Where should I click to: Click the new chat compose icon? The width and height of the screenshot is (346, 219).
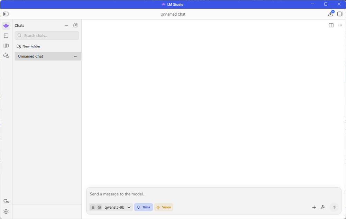(75, 25)
